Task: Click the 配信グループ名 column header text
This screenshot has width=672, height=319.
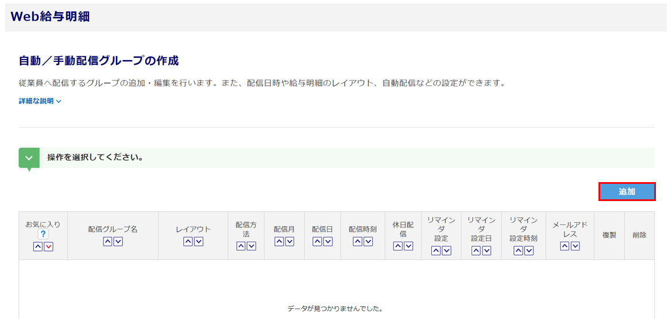Action: [x=113, y=229]
